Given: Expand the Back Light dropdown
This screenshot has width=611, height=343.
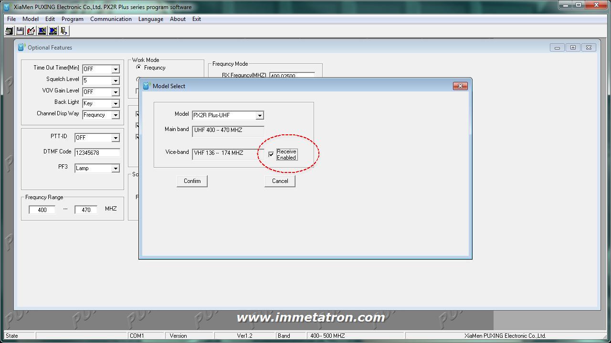Looking at the screenshot, I should [x=115, y=103].
